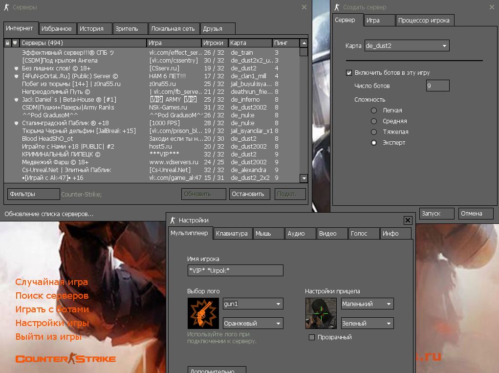
Task: Switch to the 'Игра' tab in Создать сервер
Action: point(379,21)
